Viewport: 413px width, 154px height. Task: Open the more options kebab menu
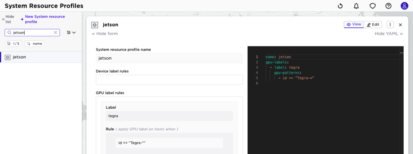pyautogui.click(x=390, y=25)
